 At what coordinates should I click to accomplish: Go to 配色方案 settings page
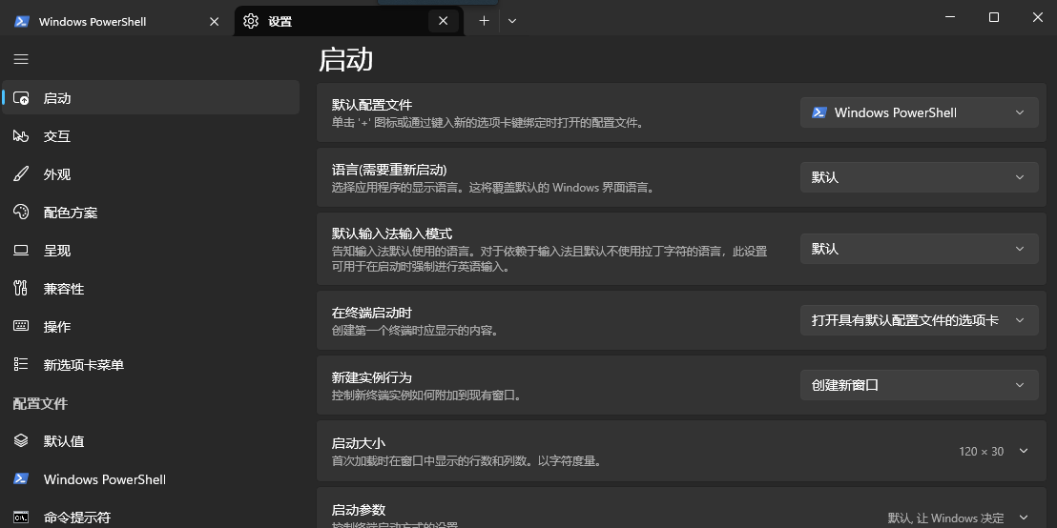(151, 213)
